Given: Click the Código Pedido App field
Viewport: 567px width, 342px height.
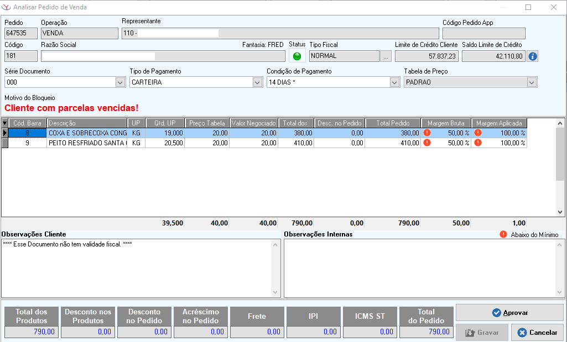Looking at the screenshot, I should 484,33.
